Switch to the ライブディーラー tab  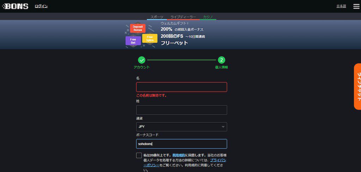tap(183, 17)
